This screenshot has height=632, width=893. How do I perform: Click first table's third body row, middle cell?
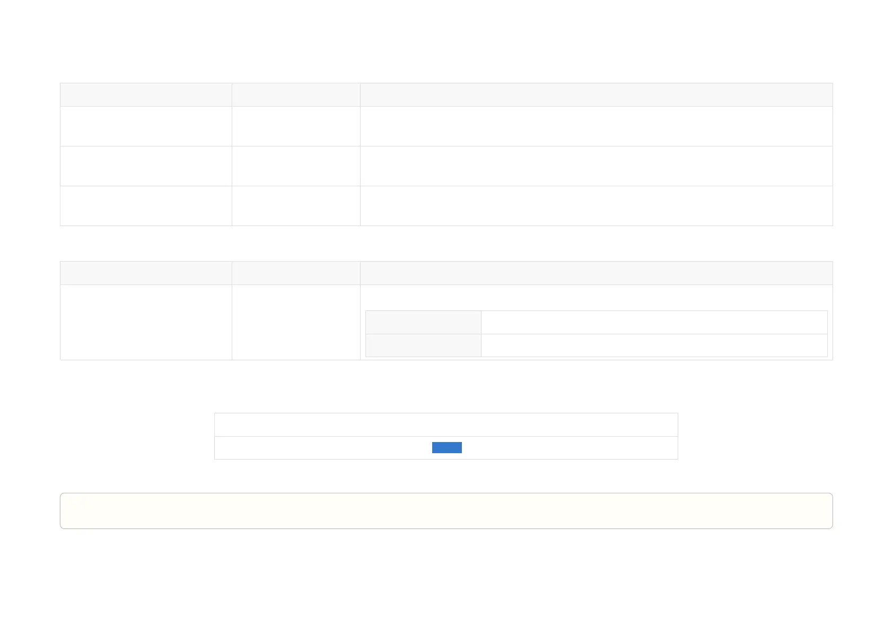[296, 206]
